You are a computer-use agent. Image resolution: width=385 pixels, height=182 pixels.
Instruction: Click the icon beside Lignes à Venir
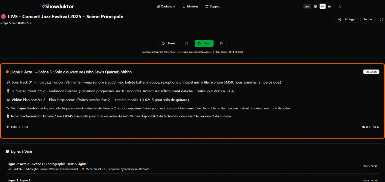pyautogui.click(x=8, y=152)
